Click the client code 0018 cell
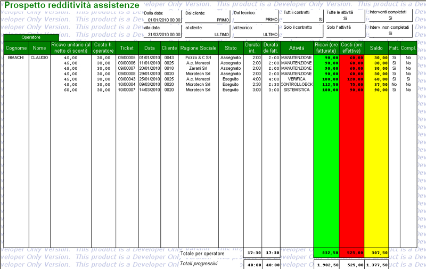Image resolution: width=426 pixels, height=269 pixels. click(169, 69)
